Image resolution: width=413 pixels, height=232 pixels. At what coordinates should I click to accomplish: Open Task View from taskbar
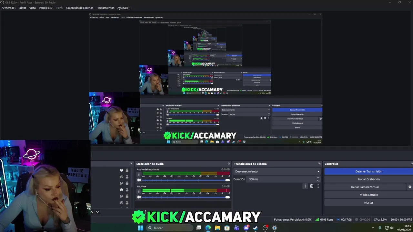pyautogui.click(x=199, y=228)
